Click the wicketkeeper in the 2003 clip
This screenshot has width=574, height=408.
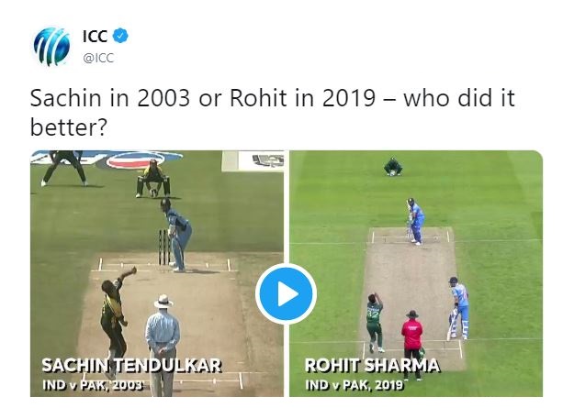(x=151, y=179)
